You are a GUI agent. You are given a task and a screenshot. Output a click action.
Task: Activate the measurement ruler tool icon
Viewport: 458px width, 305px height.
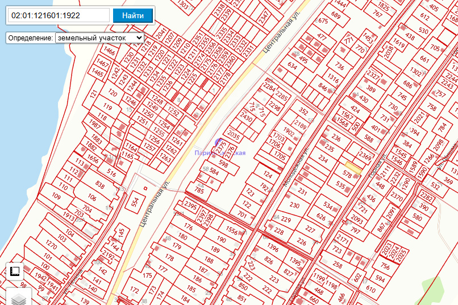point(15,272)
